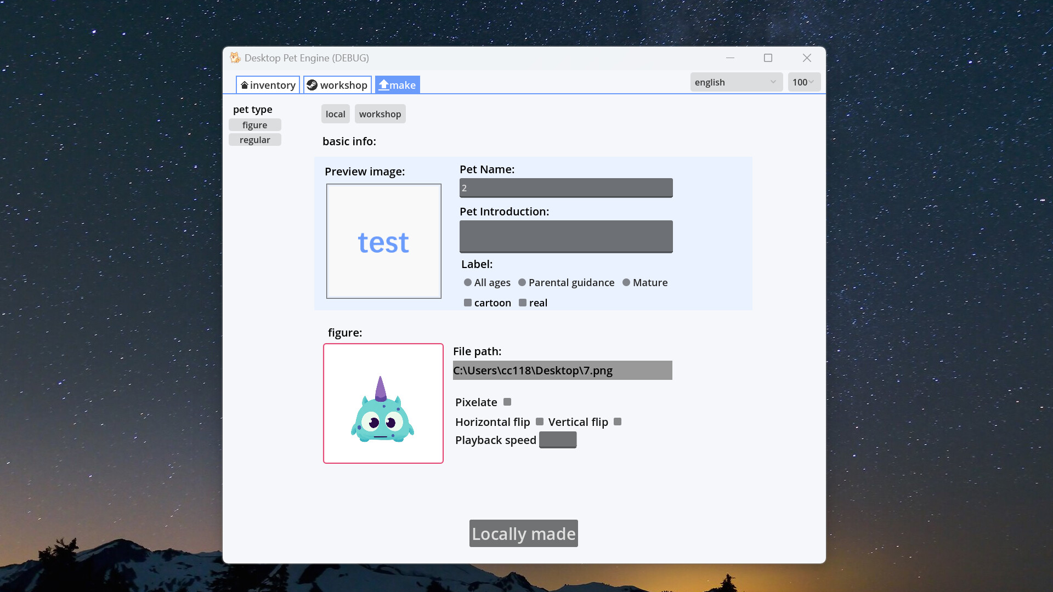Check the cartoon label checkbox
Viewport: 1053px width, 592px height.
click(x=467, y=302)
